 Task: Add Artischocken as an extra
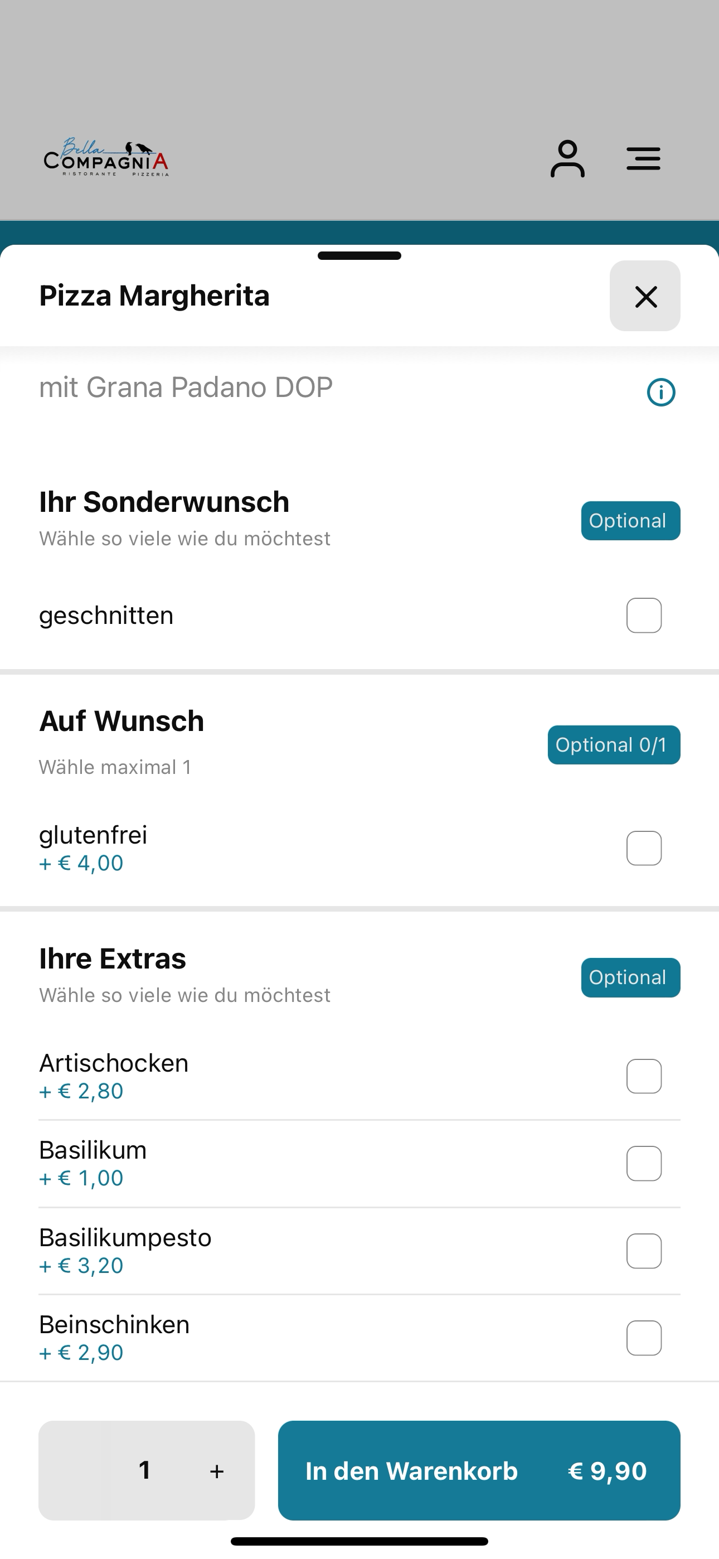point(644,1076)
